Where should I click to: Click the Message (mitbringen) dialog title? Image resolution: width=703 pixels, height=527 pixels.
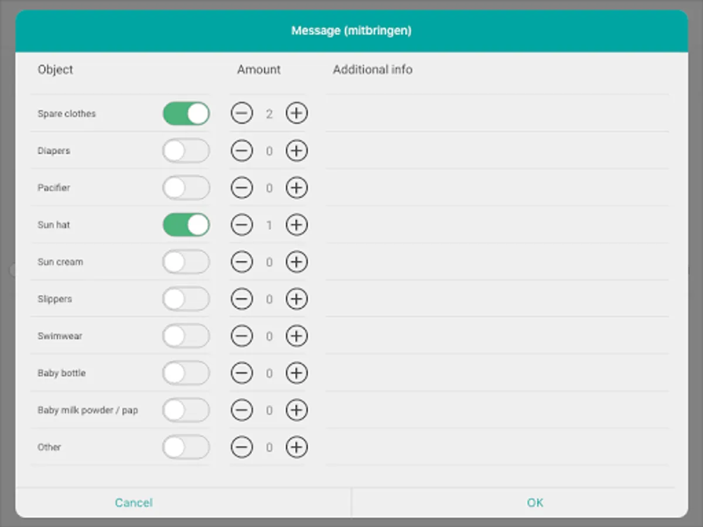[351, 30]
